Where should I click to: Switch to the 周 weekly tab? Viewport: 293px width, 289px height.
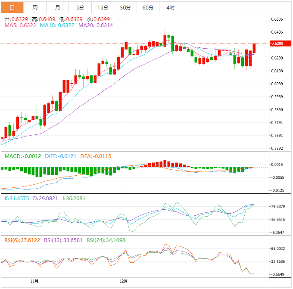pos(35,7)
